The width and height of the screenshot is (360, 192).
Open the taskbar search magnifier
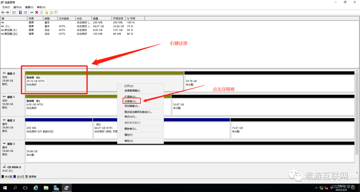15,188
